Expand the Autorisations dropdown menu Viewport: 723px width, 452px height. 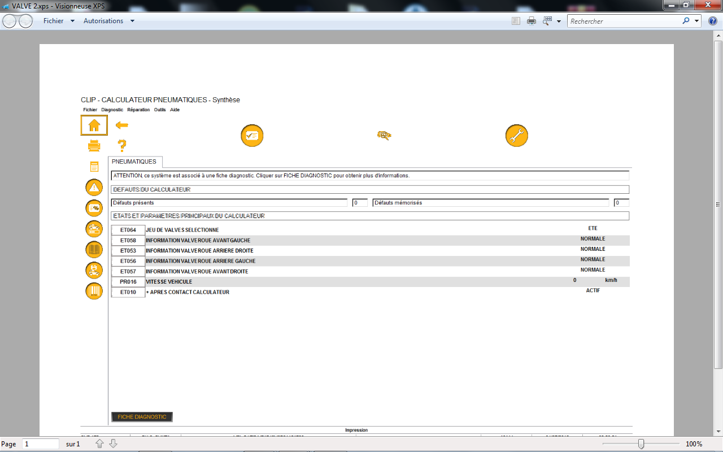pos(108,21)
